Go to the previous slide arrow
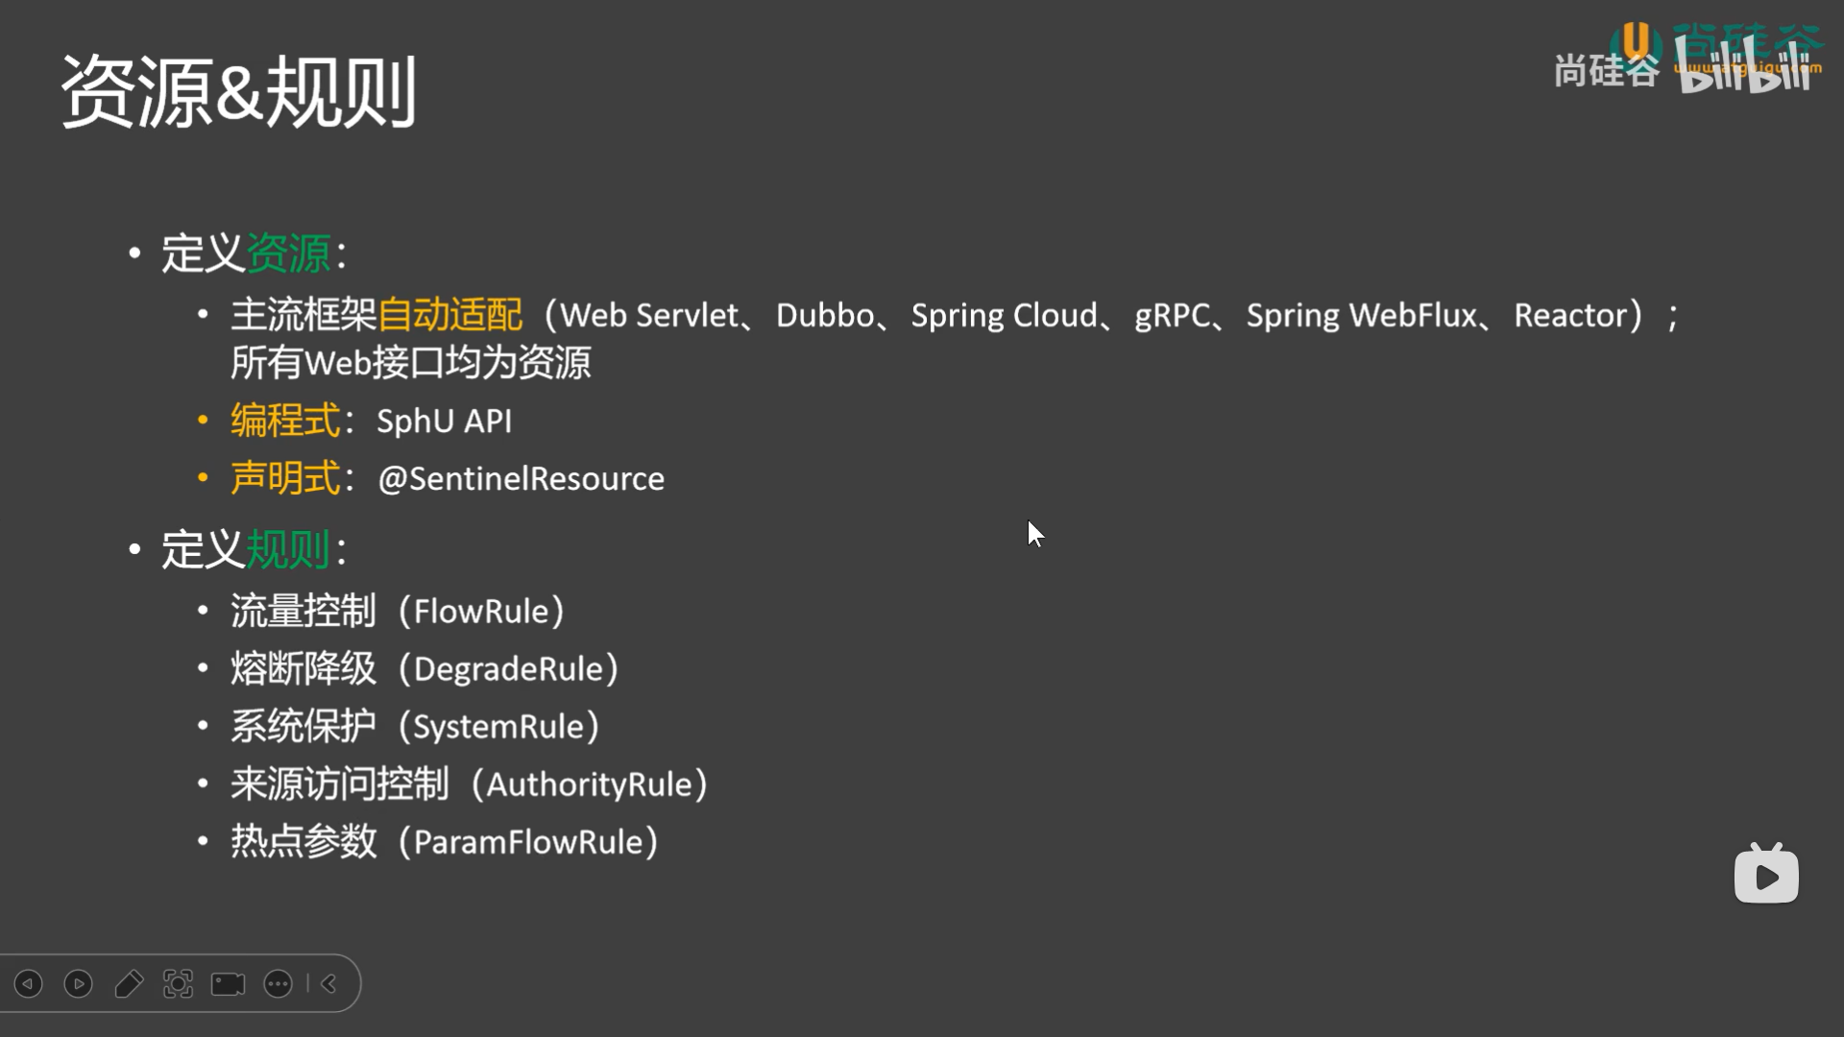Image resolution: width=1844 pixels, height=1037 pixels. coord(28,984)
